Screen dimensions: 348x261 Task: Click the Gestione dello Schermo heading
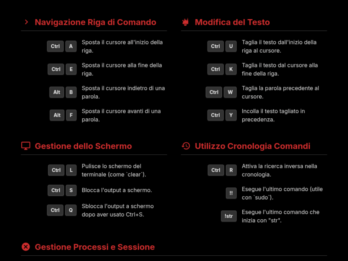coord(83,146)
